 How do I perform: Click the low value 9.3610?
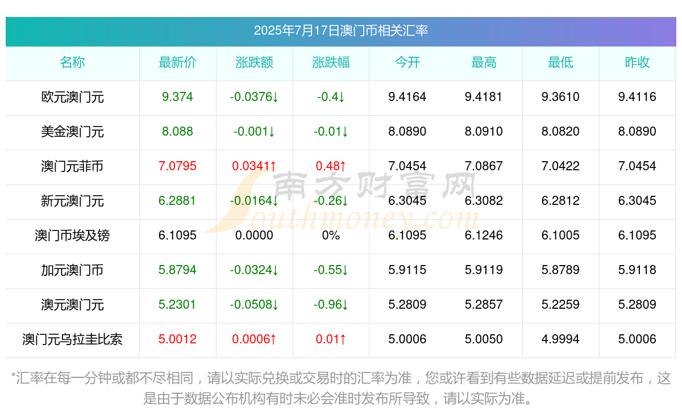coord(561,97)
